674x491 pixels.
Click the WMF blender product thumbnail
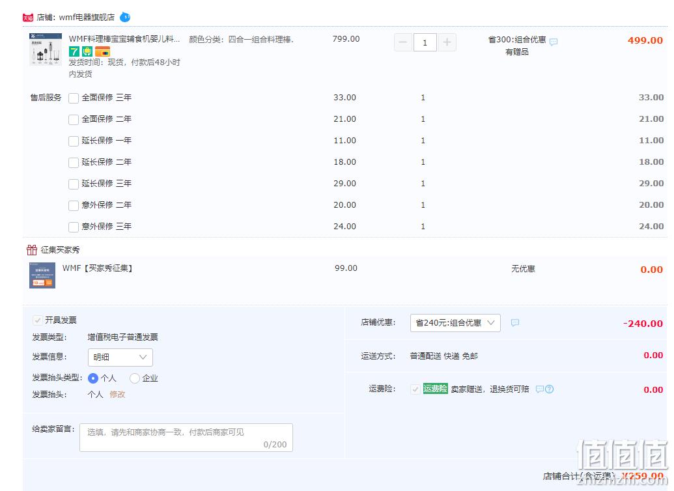[x=46, y=49]
